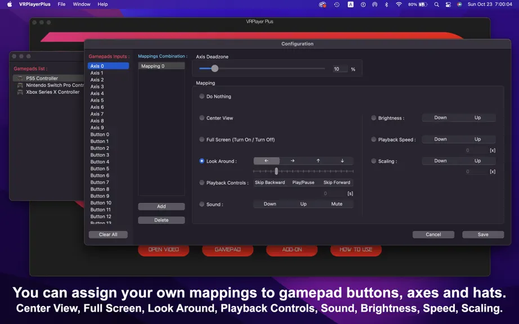Select the Scaling radio button
The image size is (519, 324).
coord(374,161)
